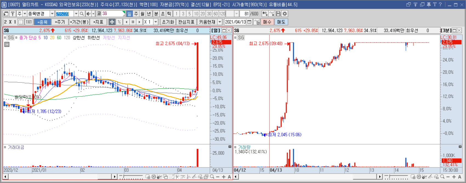
Task: Select the weekly (주) period button
Action: click(136, 14)
